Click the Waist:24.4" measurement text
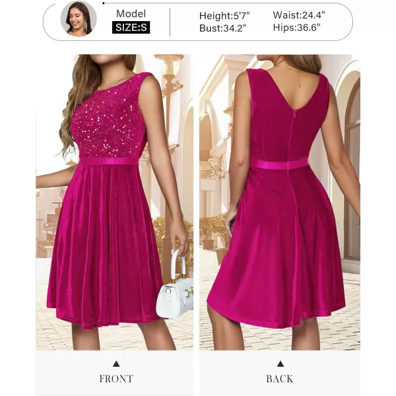The image size is (396, 396). 299,15
